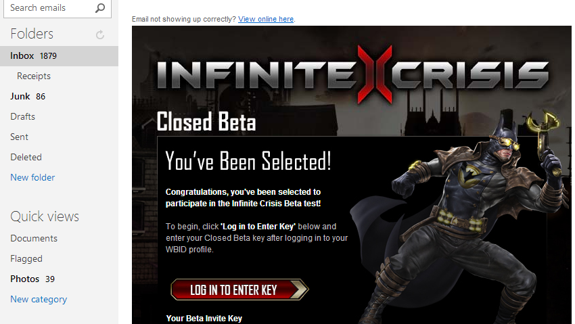Click the New category link

(39, 300)
